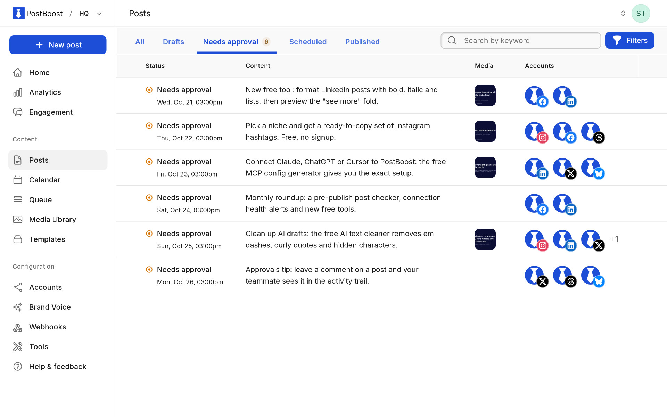Open media thumbnail of LinkedIn formatter post
Image resolution: width=667 pixels, height=417 pixels.
coord(485,95)
